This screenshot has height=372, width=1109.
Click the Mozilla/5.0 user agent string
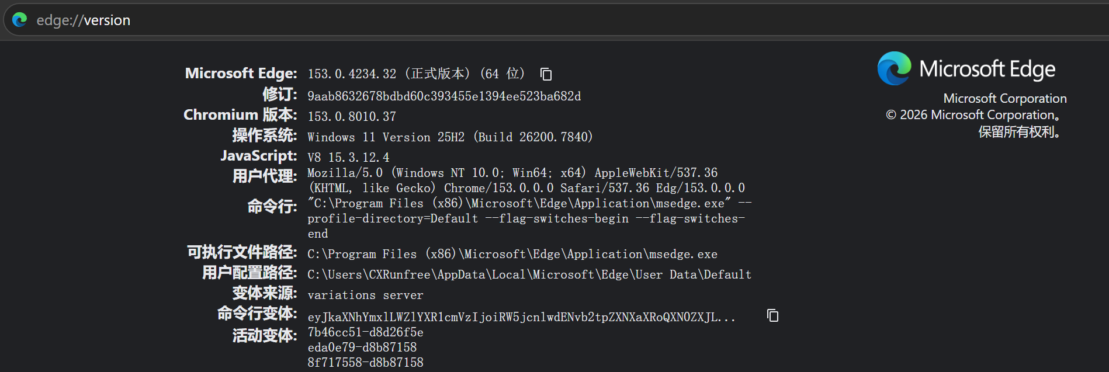point(526,180)
